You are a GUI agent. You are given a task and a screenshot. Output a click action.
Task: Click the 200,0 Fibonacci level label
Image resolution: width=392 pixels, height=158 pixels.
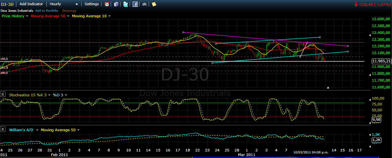click(4, 73)
